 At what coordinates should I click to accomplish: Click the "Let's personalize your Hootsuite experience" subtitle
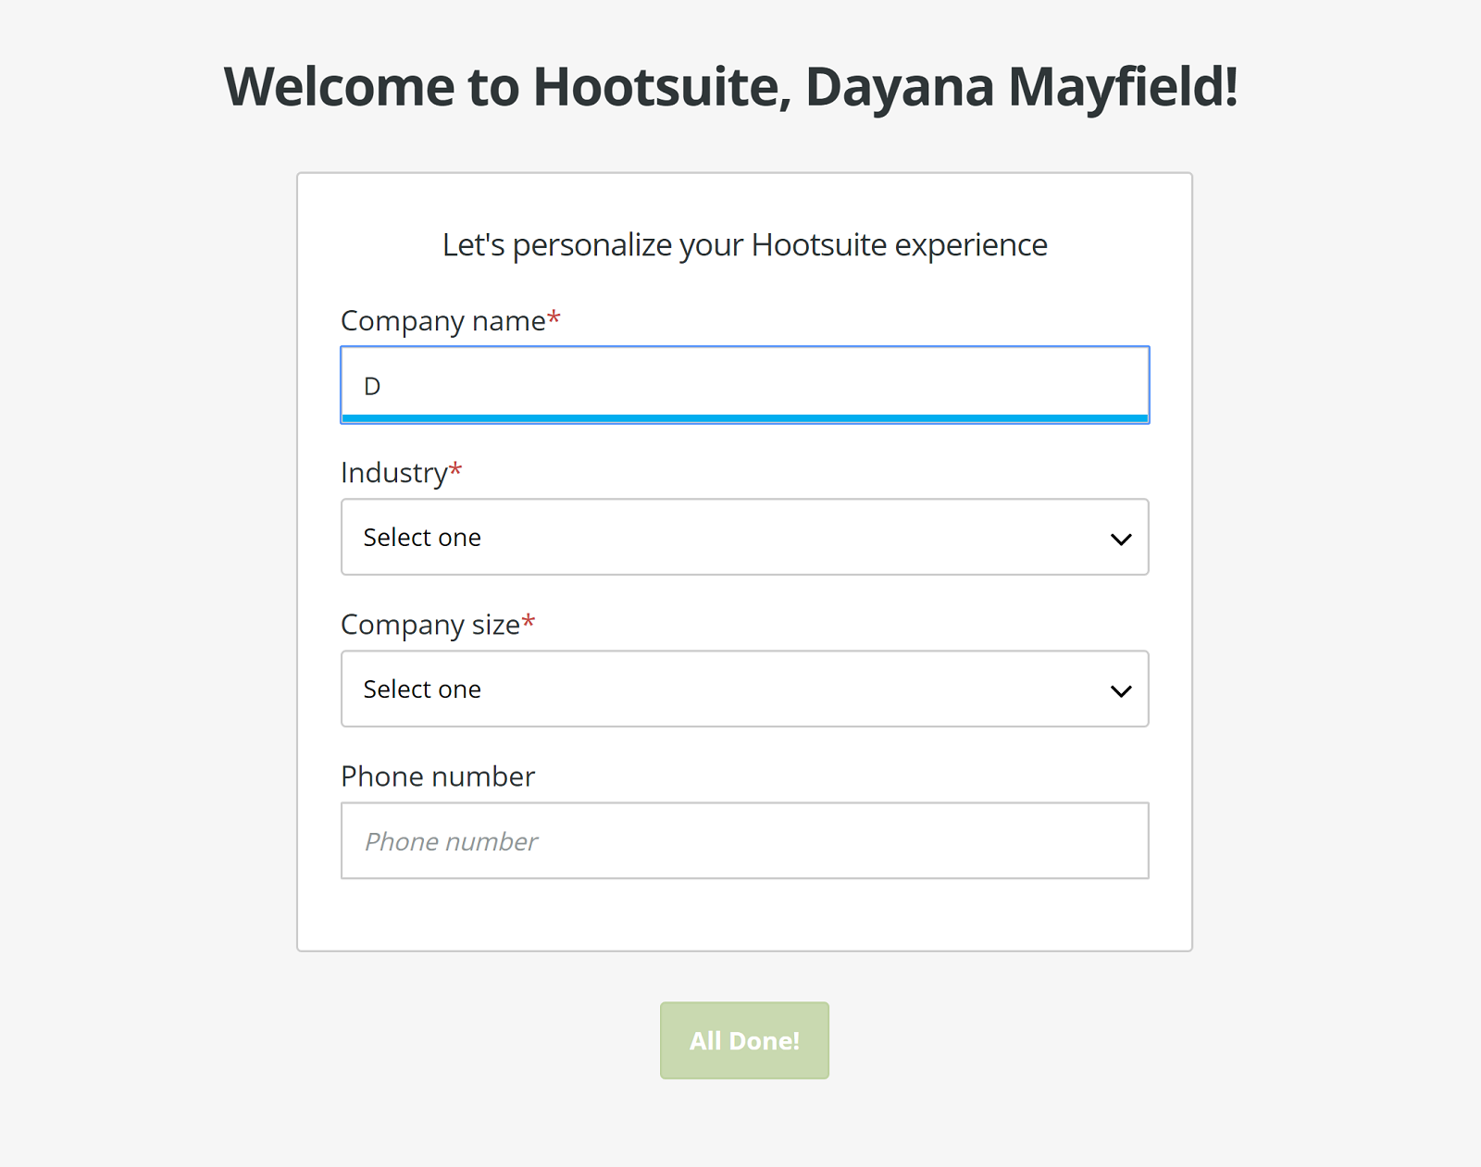point(744,245)
